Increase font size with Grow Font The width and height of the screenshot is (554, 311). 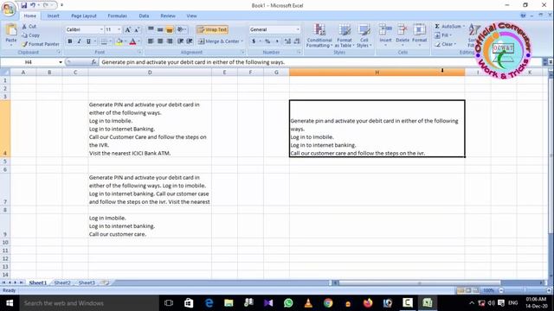point(128,29)
